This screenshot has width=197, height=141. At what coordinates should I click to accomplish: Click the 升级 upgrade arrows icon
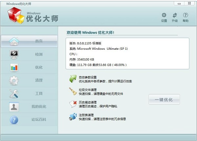[x=175, y=15]
